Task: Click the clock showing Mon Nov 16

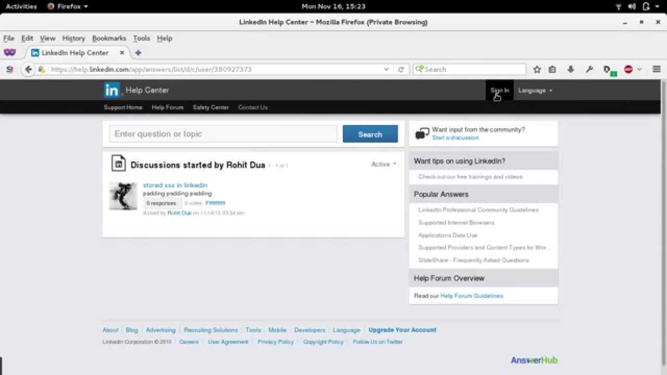Action: tap(333, 6)
